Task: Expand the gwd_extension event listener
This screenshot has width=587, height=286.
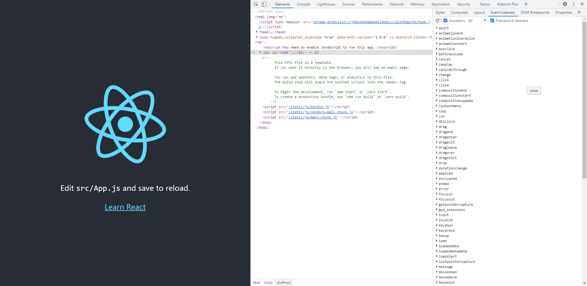Action: coord(437,209)
